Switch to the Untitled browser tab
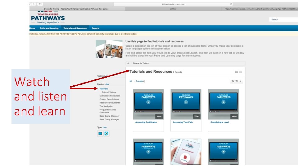 tap(173, 9)
